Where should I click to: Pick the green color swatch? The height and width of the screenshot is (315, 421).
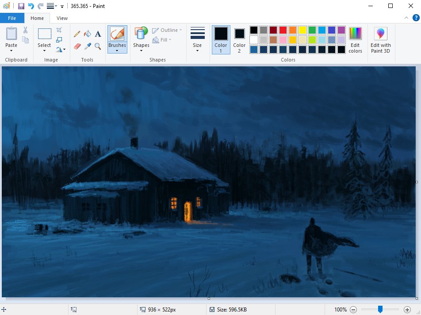click(312, 30)
